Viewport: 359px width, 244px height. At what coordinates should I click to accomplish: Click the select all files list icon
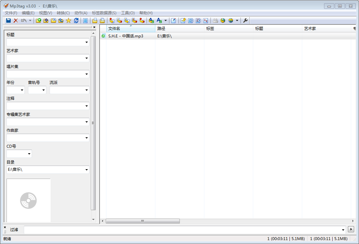86,20
